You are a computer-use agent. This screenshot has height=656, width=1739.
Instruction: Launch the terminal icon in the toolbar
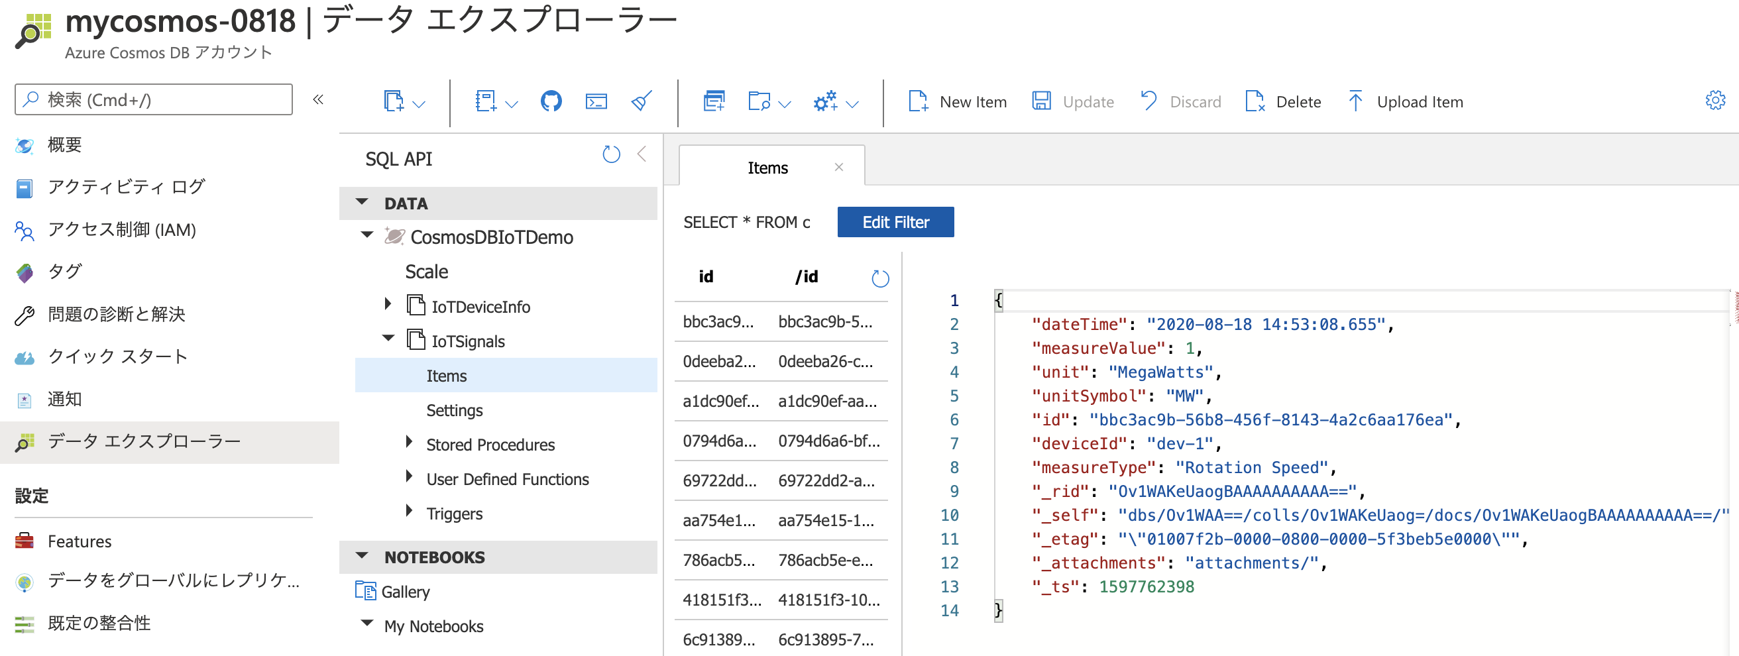(x=595, y=101)
